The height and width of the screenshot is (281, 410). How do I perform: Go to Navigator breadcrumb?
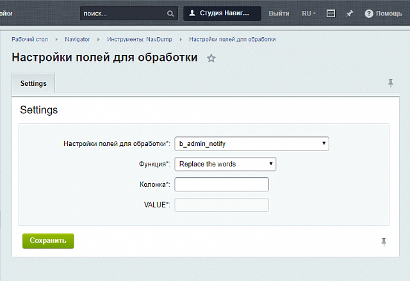coord(78,40)
